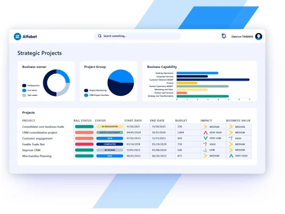The width and height of the screenshot is (285, 214).
Task: Select the Banking Operations bar
Action: [x=197, y=73]
